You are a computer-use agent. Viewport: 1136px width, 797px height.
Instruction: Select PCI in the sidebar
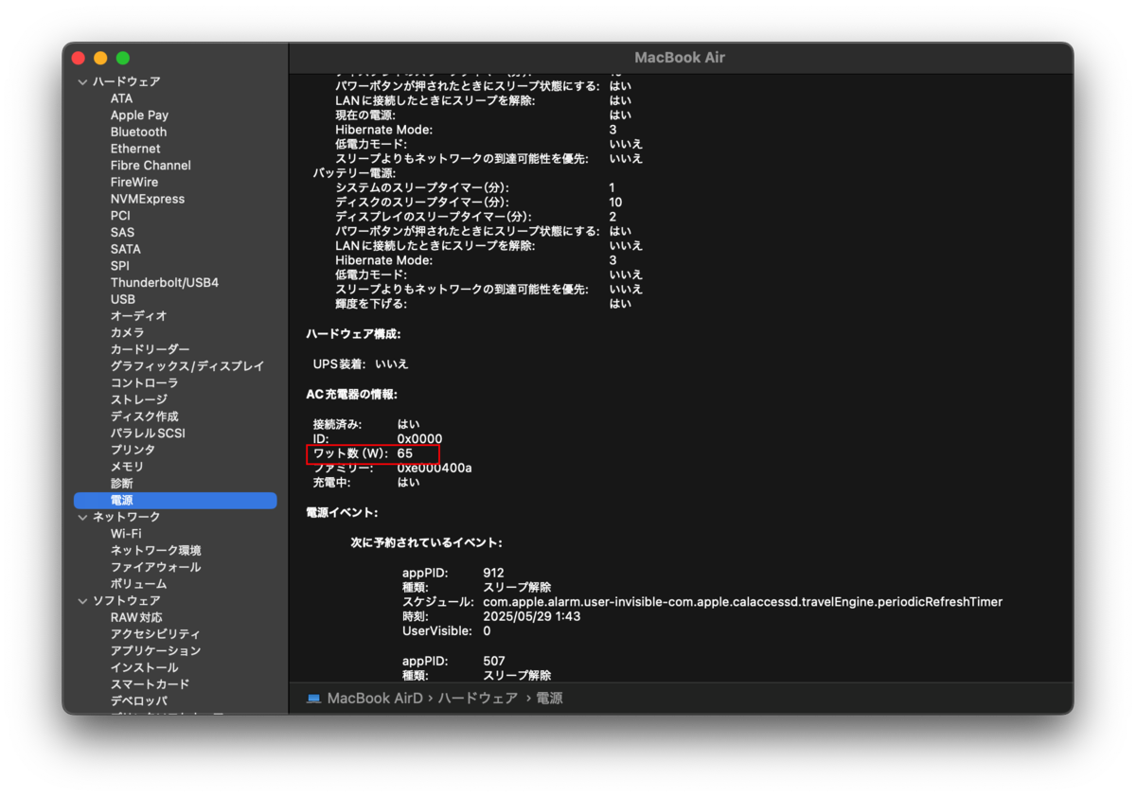click(120, 216)
